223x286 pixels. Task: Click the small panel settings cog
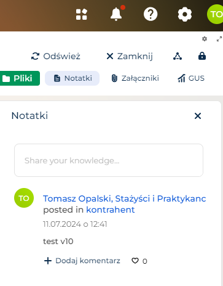(205, 39)
